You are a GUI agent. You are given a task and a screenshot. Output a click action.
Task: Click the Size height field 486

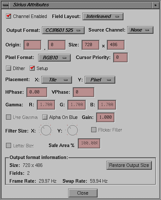tap(116, 45)
